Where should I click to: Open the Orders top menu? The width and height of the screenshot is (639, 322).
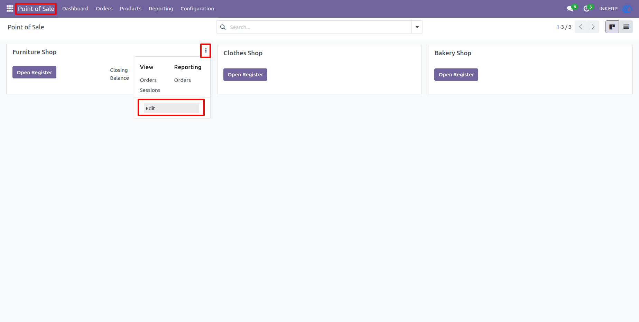pyautogui.click(x=104, y=9)
